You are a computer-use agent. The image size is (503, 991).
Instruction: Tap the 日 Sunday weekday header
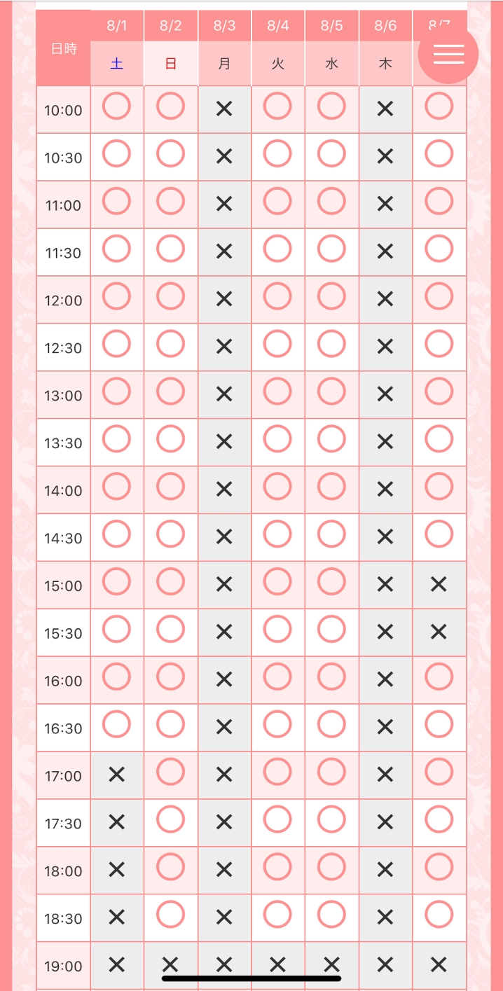tap(170, 64)
